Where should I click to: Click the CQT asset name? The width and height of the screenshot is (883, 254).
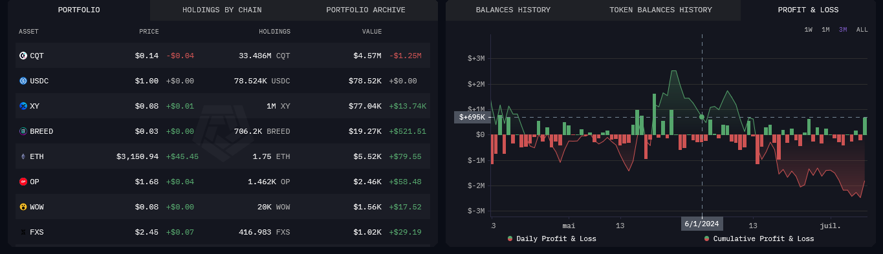[37, 56]
